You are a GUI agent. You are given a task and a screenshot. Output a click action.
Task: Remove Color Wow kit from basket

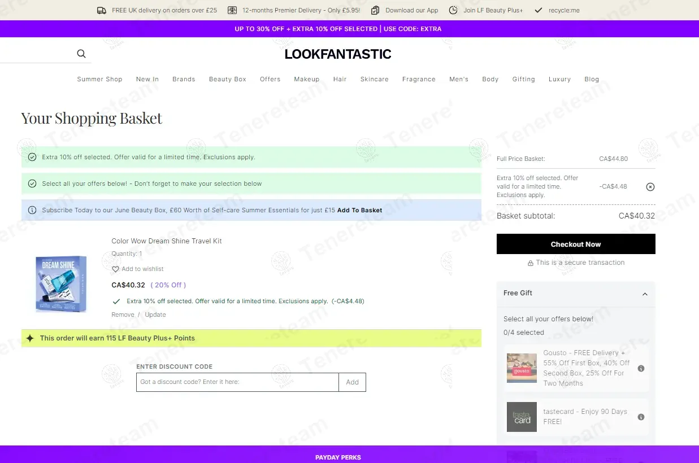pyautogui.click(x=123, y=315)
